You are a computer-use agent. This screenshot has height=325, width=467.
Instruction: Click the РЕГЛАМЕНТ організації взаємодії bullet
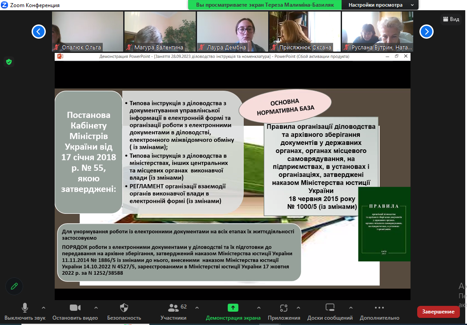click(177, 194)
